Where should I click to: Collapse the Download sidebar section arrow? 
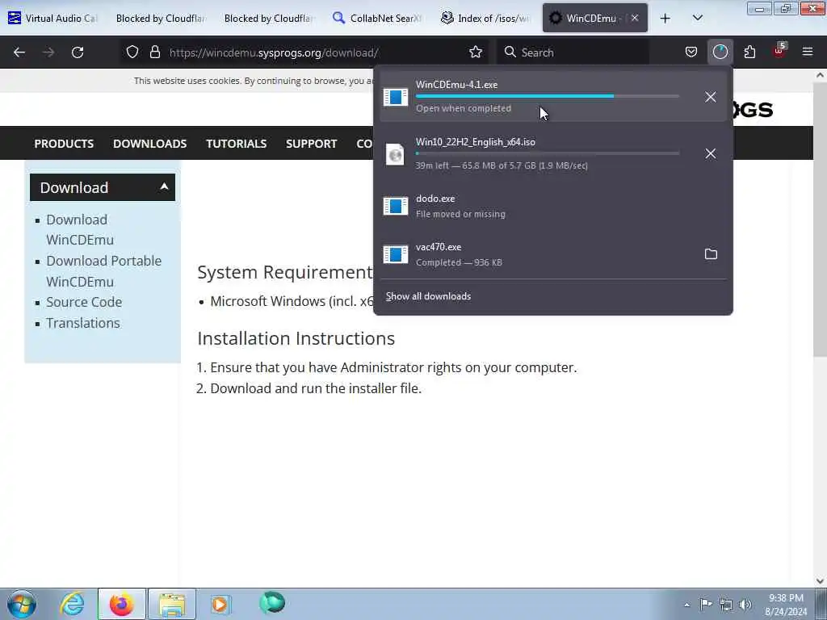pos(164,186)
